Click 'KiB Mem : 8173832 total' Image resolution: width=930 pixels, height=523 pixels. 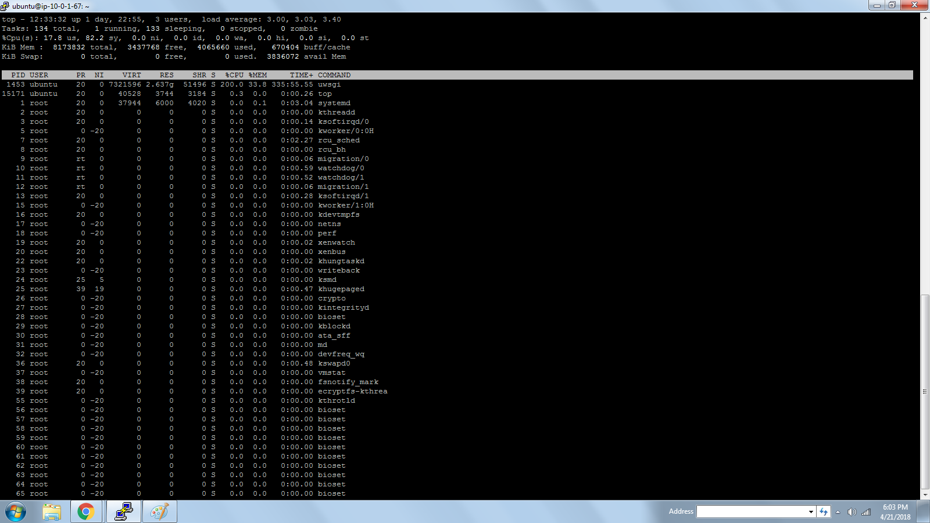(x=58, y=47)
